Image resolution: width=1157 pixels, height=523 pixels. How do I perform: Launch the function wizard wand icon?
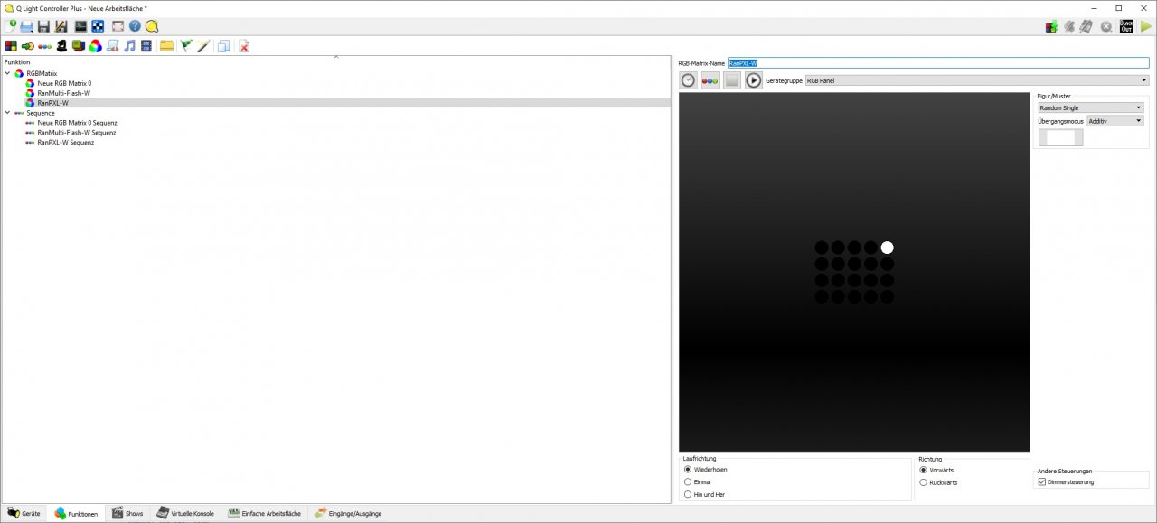[203, 46]
